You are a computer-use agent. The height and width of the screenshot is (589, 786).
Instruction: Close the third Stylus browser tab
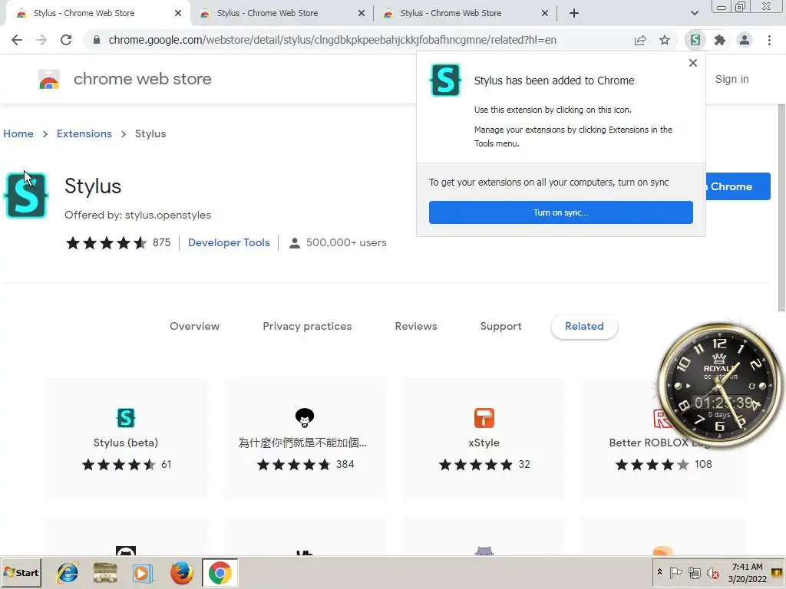[545, 13]
